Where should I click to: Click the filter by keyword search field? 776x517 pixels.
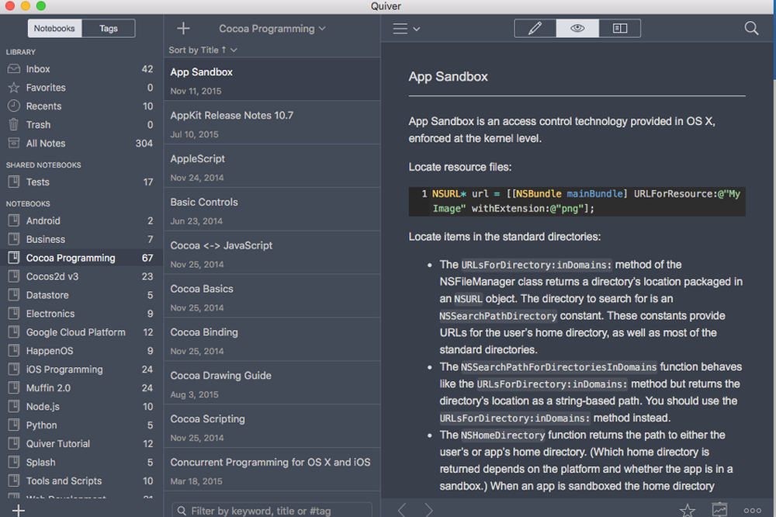(272, 510)
